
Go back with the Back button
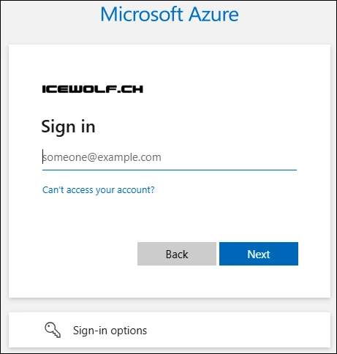177,254
